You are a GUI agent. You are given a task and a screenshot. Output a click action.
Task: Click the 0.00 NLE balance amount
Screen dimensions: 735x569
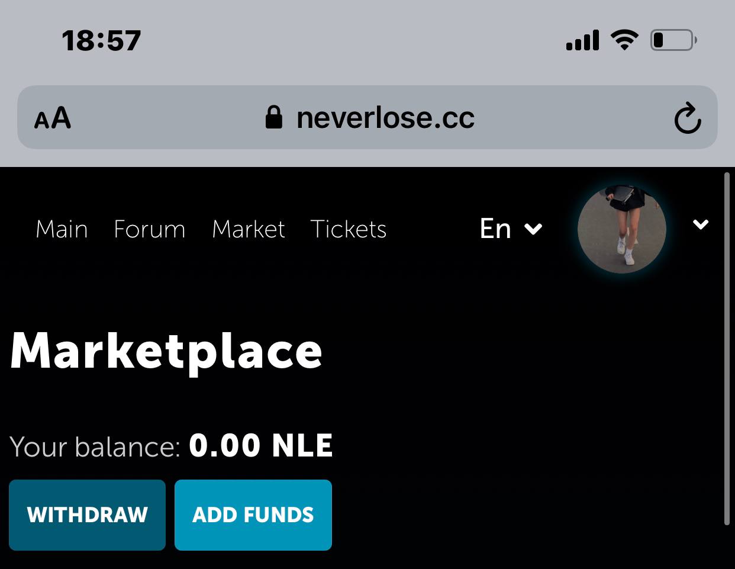[x=260, y=446]
